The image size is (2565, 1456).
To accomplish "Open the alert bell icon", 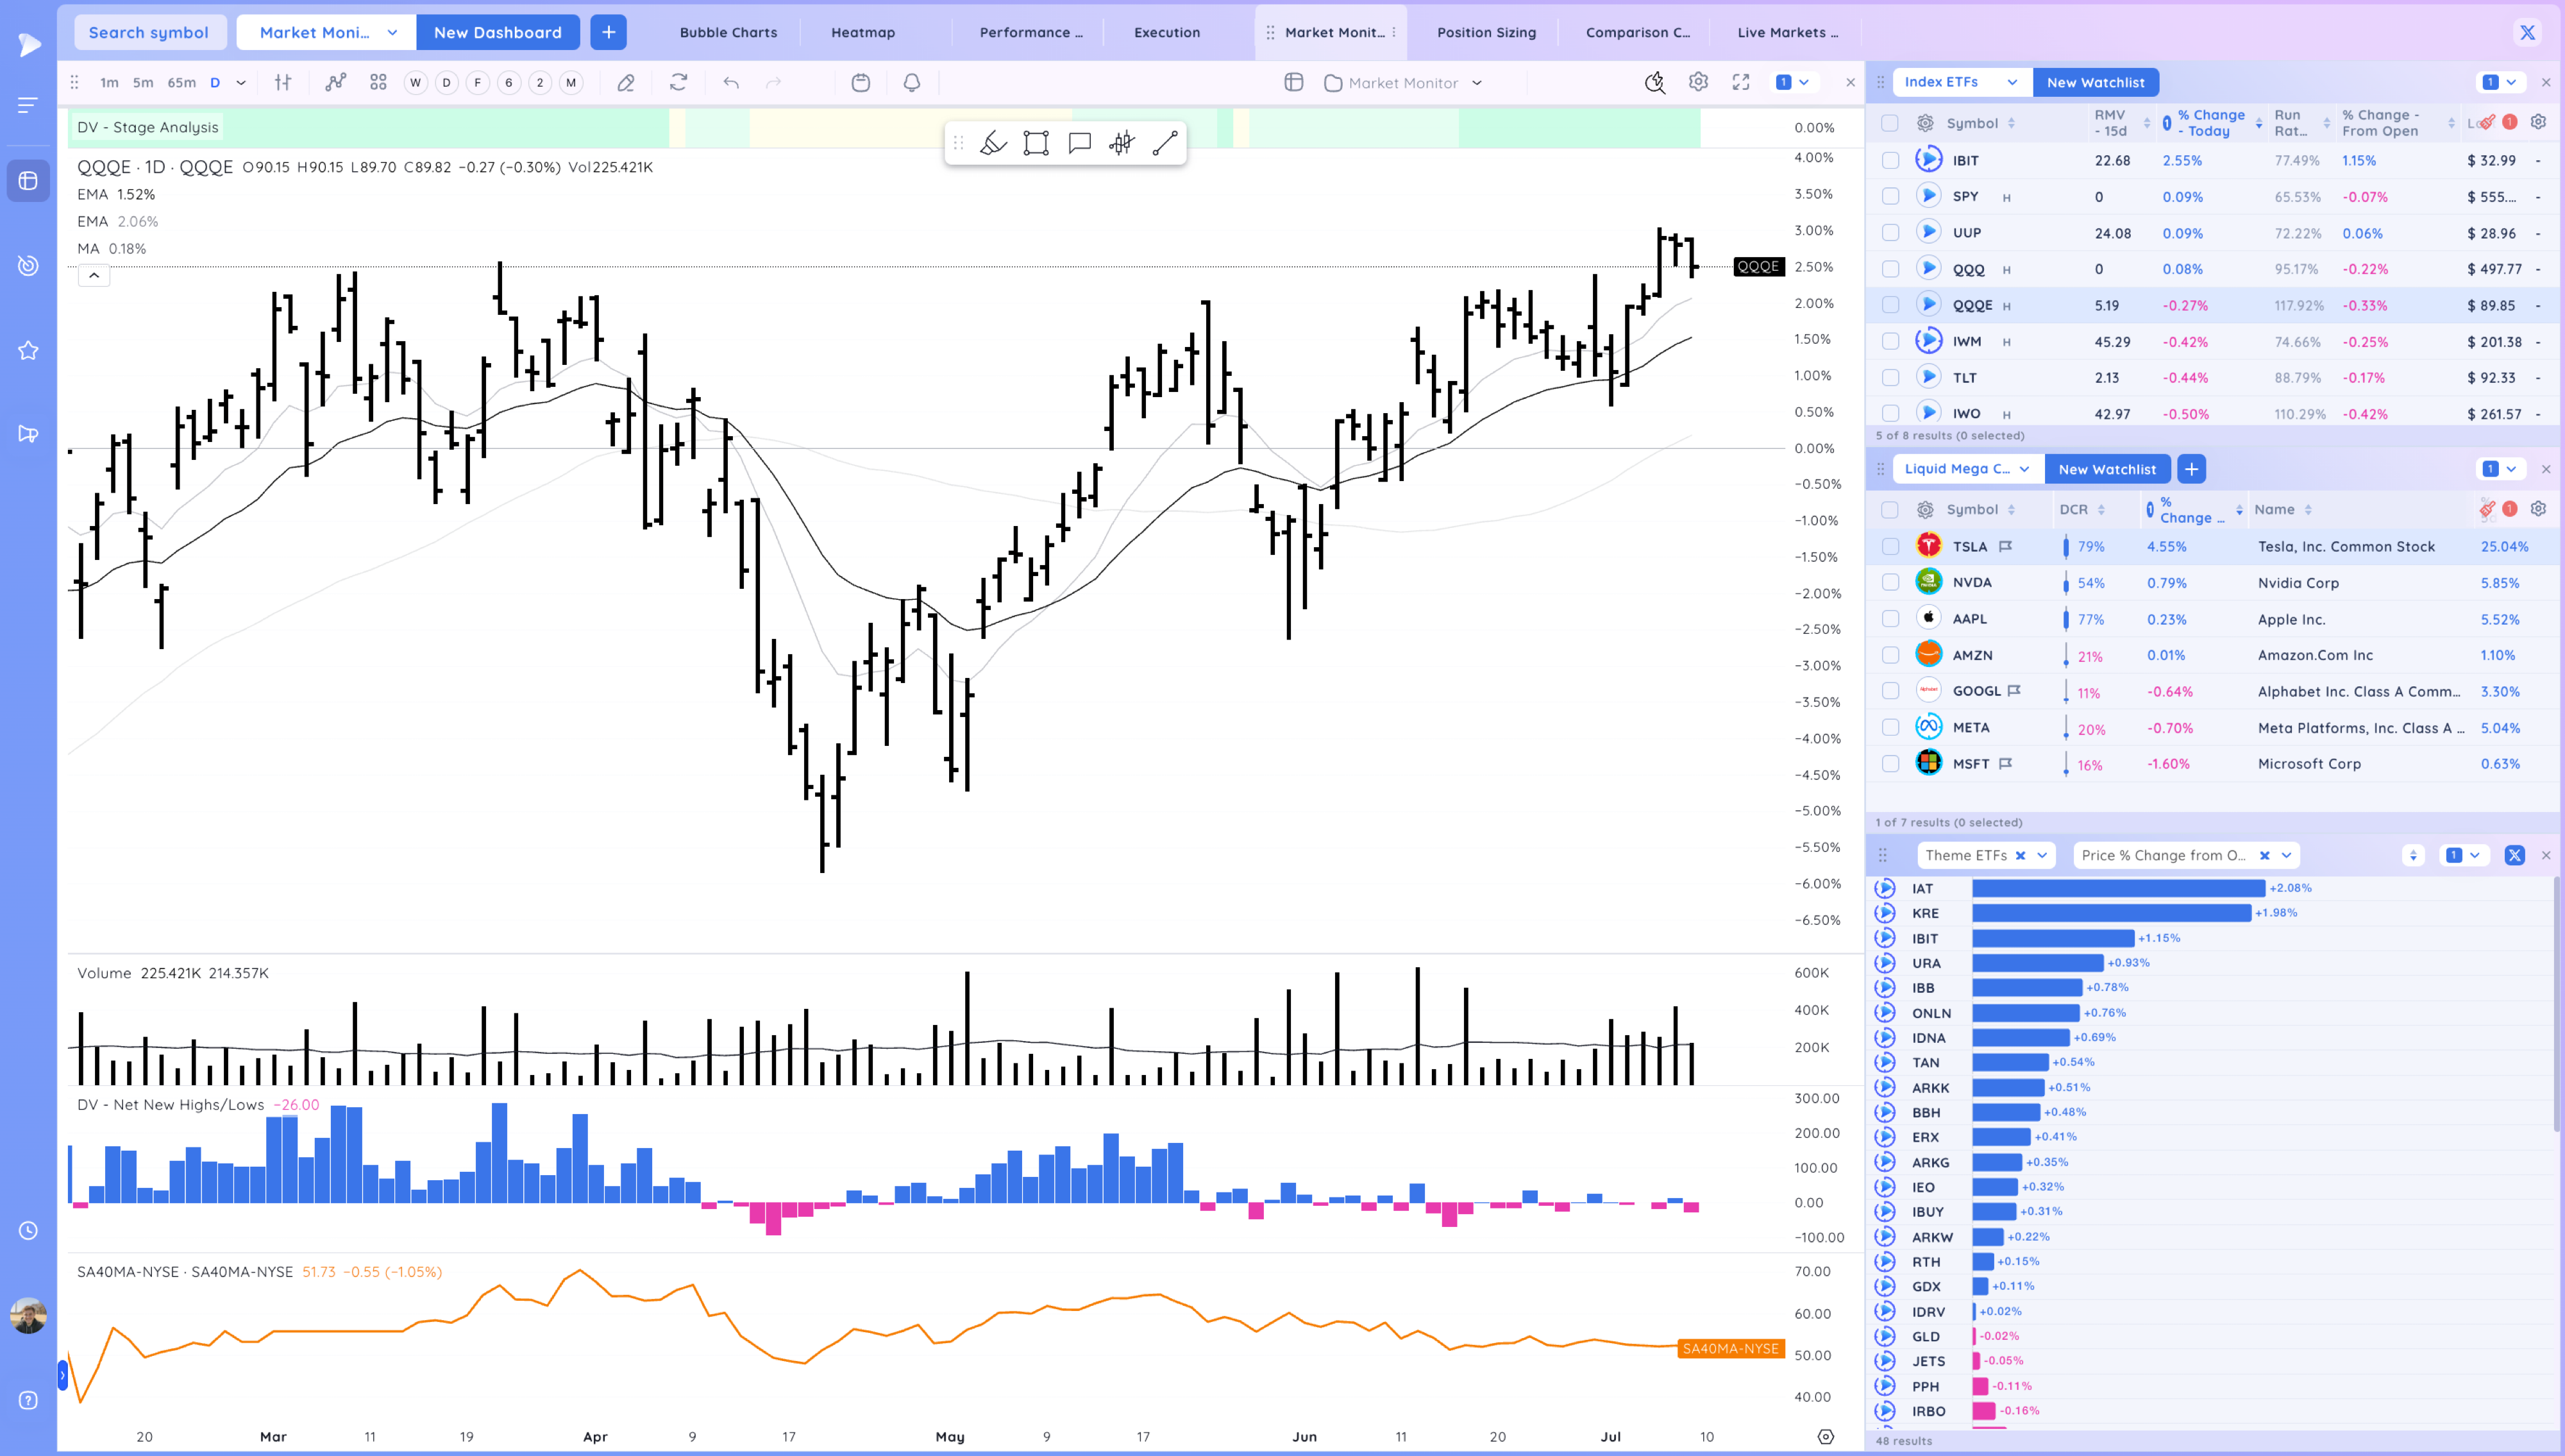I will [x=911, y=83].
